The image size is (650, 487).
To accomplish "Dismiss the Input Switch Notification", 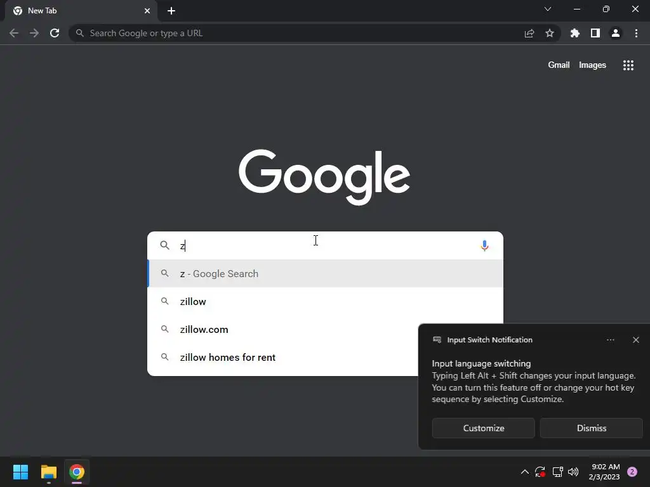I will (x=591, y=428).
